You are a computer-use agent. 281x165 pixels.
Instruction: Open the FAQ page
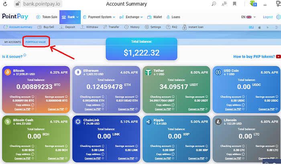[x=171, y=27]
